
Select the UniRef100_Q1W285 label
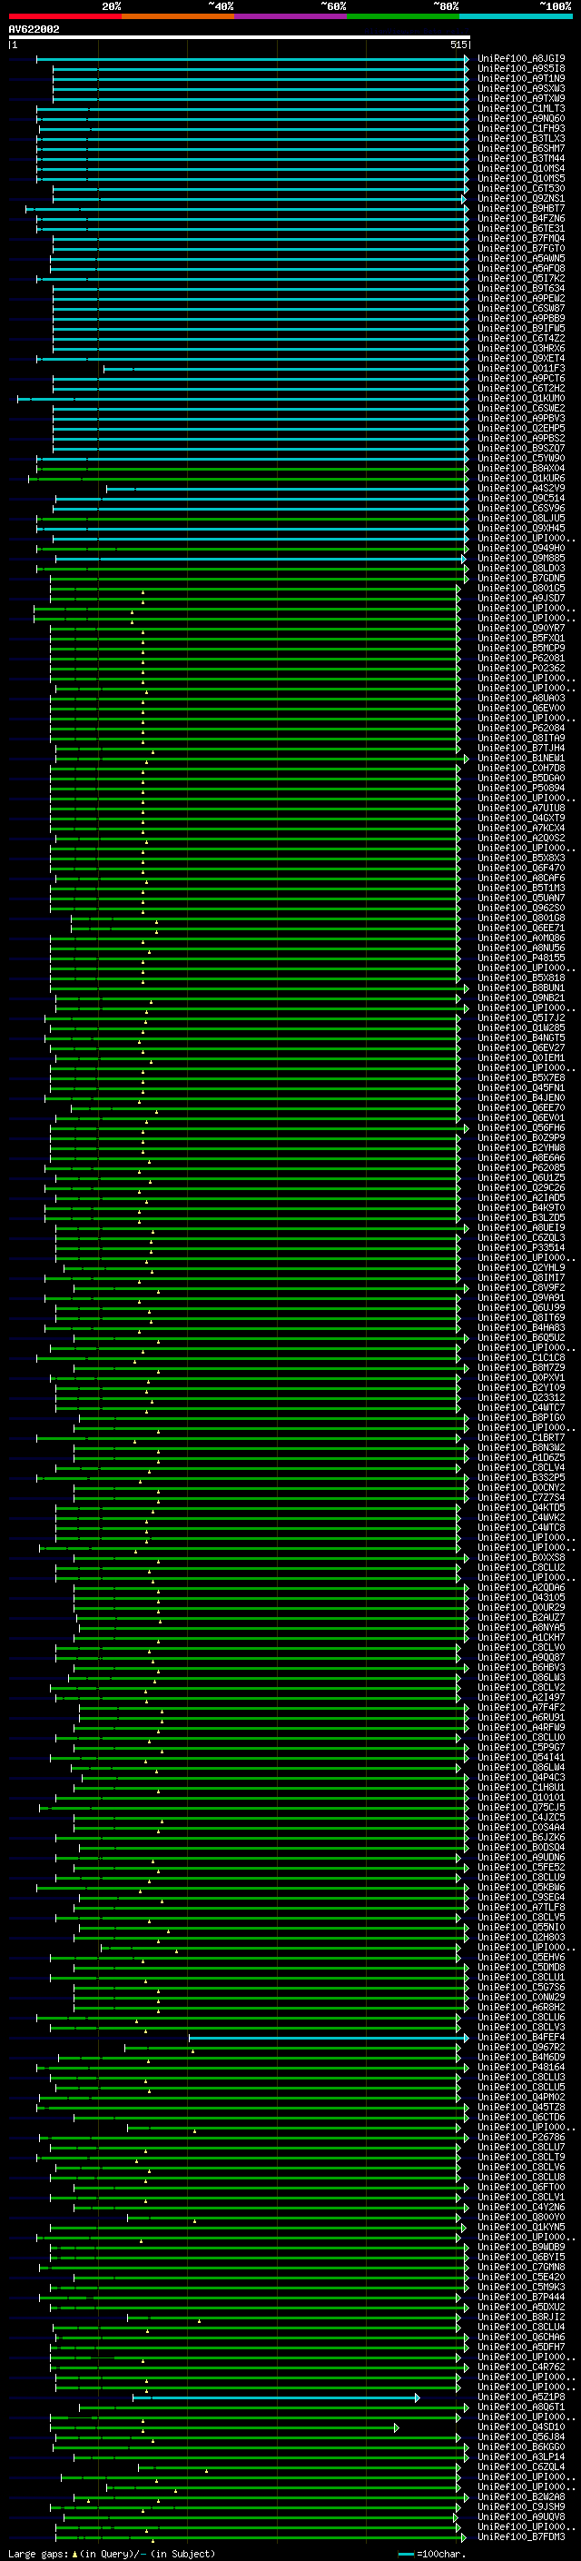(521, 1028)
